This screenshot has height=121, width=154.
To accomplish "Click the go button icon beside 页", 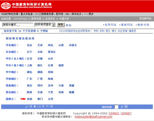I will tap(126, 106).
